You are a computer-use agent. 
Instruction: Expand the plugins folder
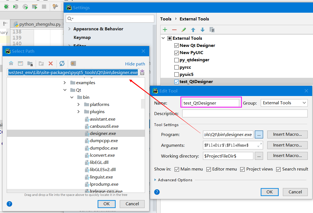point(78,112)
